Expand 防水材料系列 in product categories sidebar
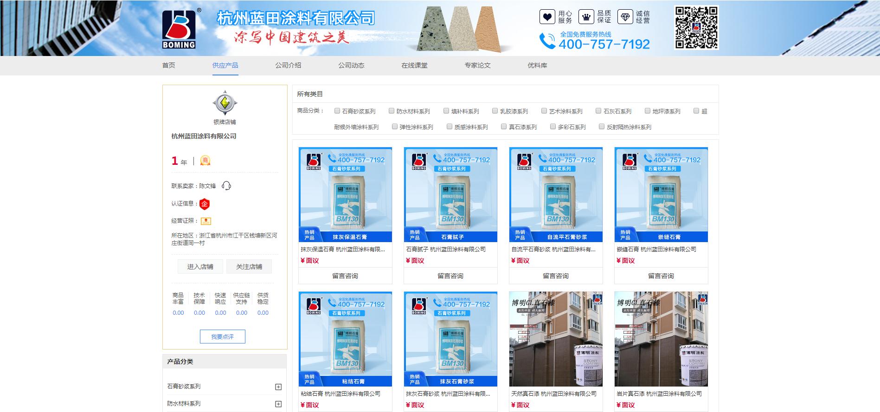Screen dimensions: 880x412 278,404
